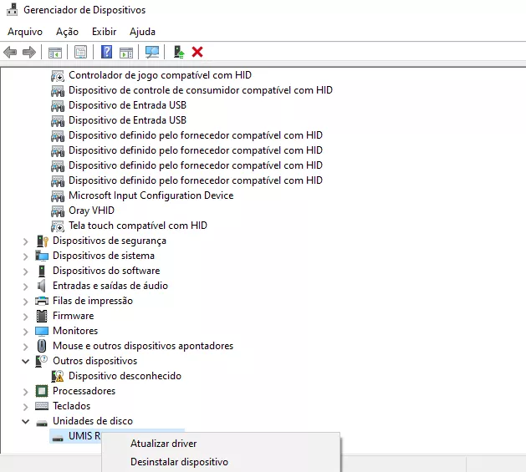The height and width of the screenshot is (472, 526).
Task: Click the red X uninstall device icon
Action: pyautogui.click(x=197, y=52)
